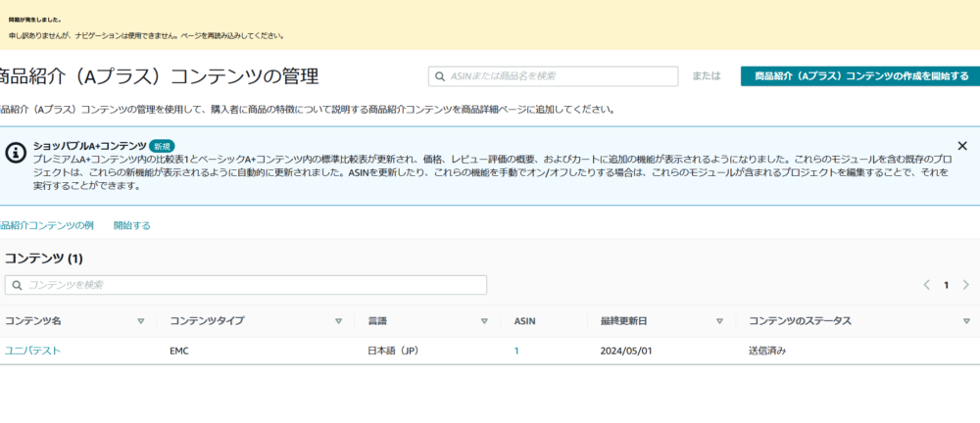The height and width of the screenshot is (423, 980).
Task: Focus the ASINまたは商品名を検索 field
Action: [x=561, y=76]
